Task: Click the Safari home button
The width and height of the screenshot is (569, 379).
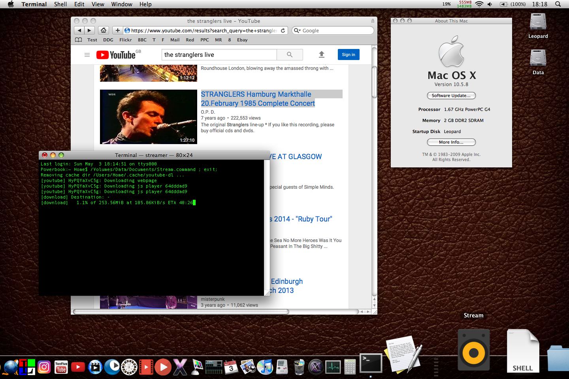Action: [104, 30]
